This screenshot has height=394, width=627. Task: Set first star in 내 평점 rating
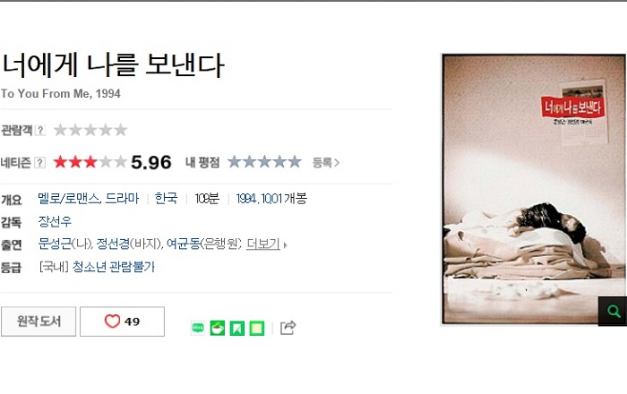pos(235,162)
